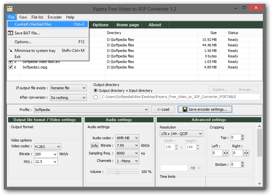Click the Cropping Right value field

(238, 153)
